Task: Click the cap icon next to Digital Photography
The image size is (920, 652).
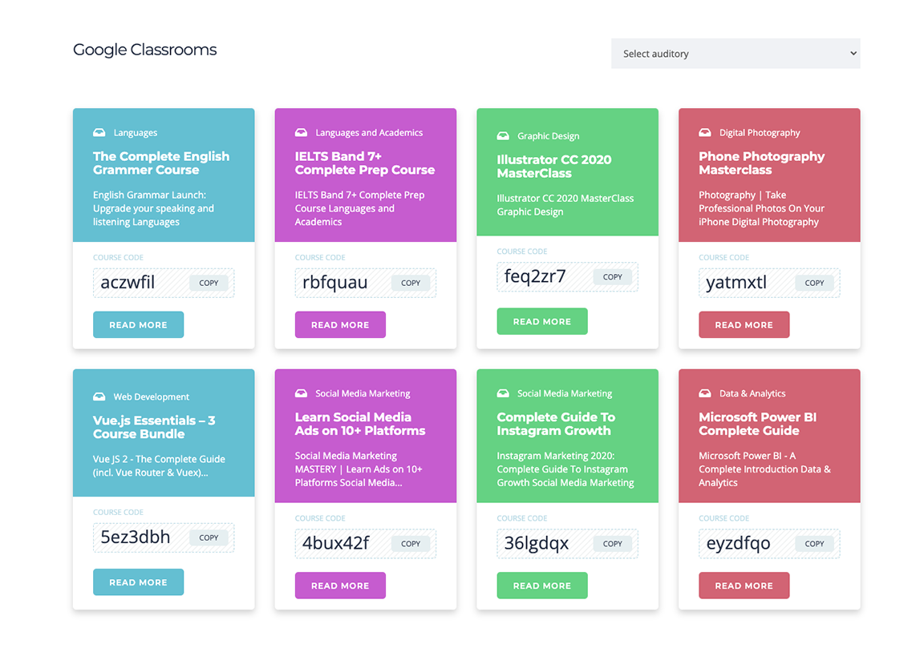Action: tap(705, 133)
